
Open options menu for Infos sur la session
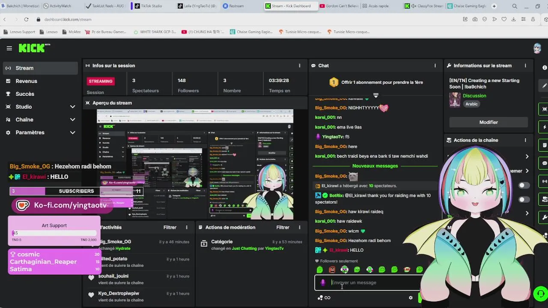click(299, 65)
